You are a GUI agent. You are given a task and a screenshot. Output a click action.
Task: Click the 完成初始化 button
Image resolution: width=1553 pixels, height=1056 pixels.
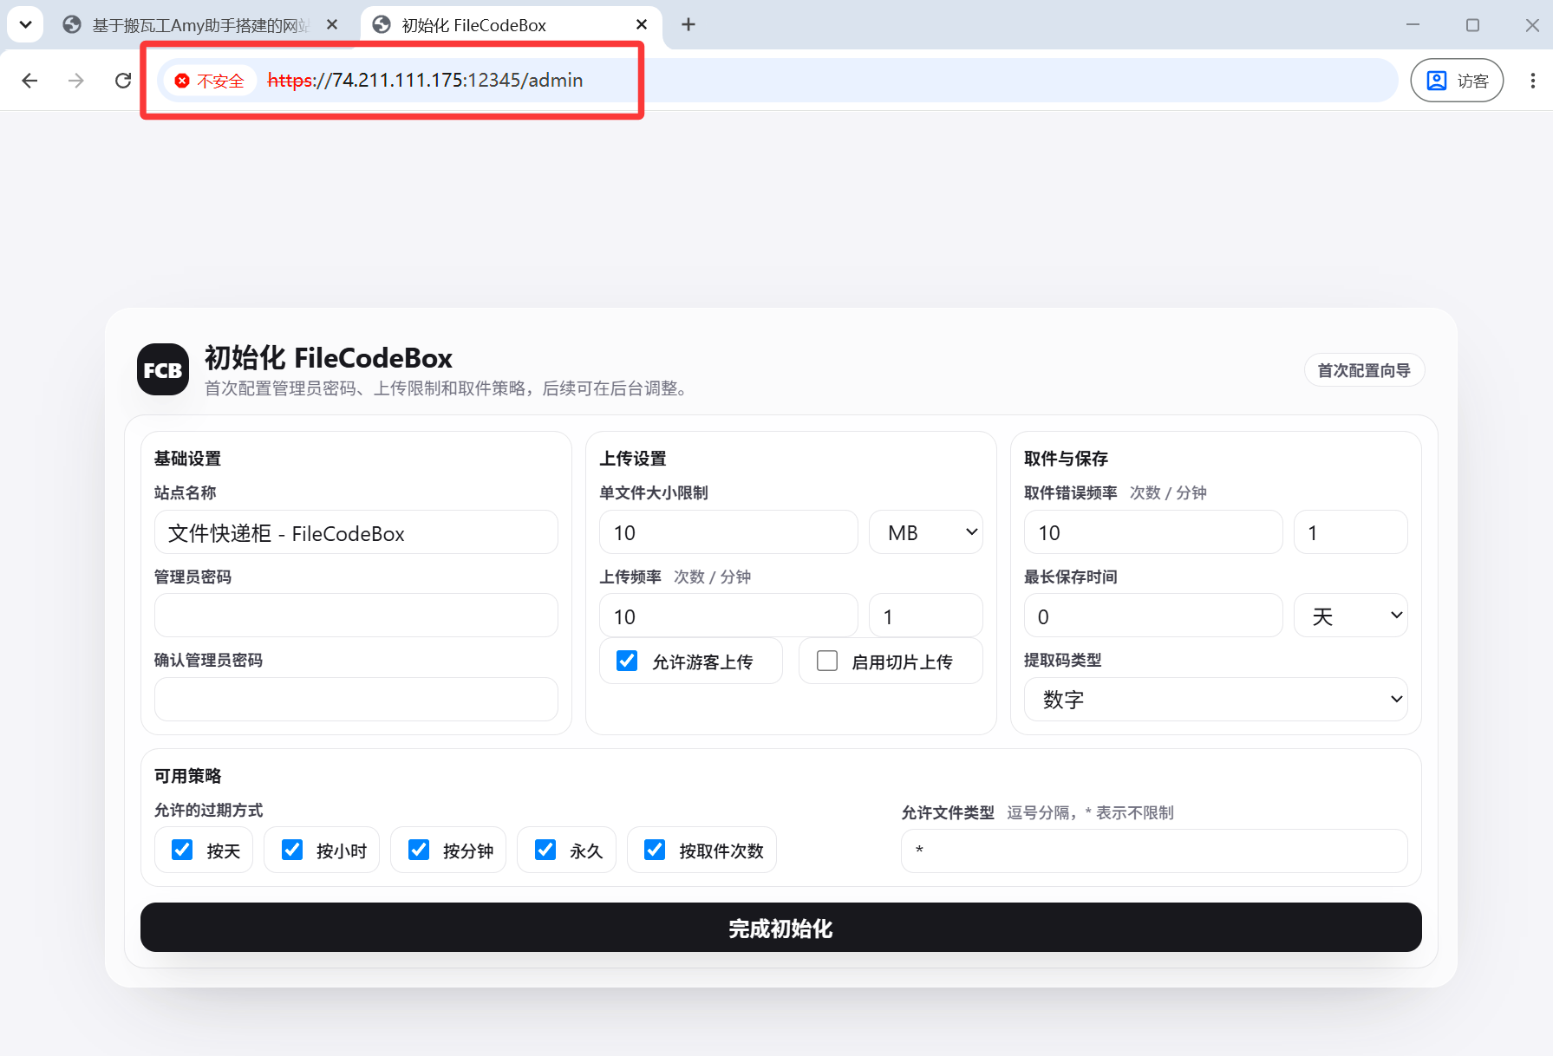[780, 928]
